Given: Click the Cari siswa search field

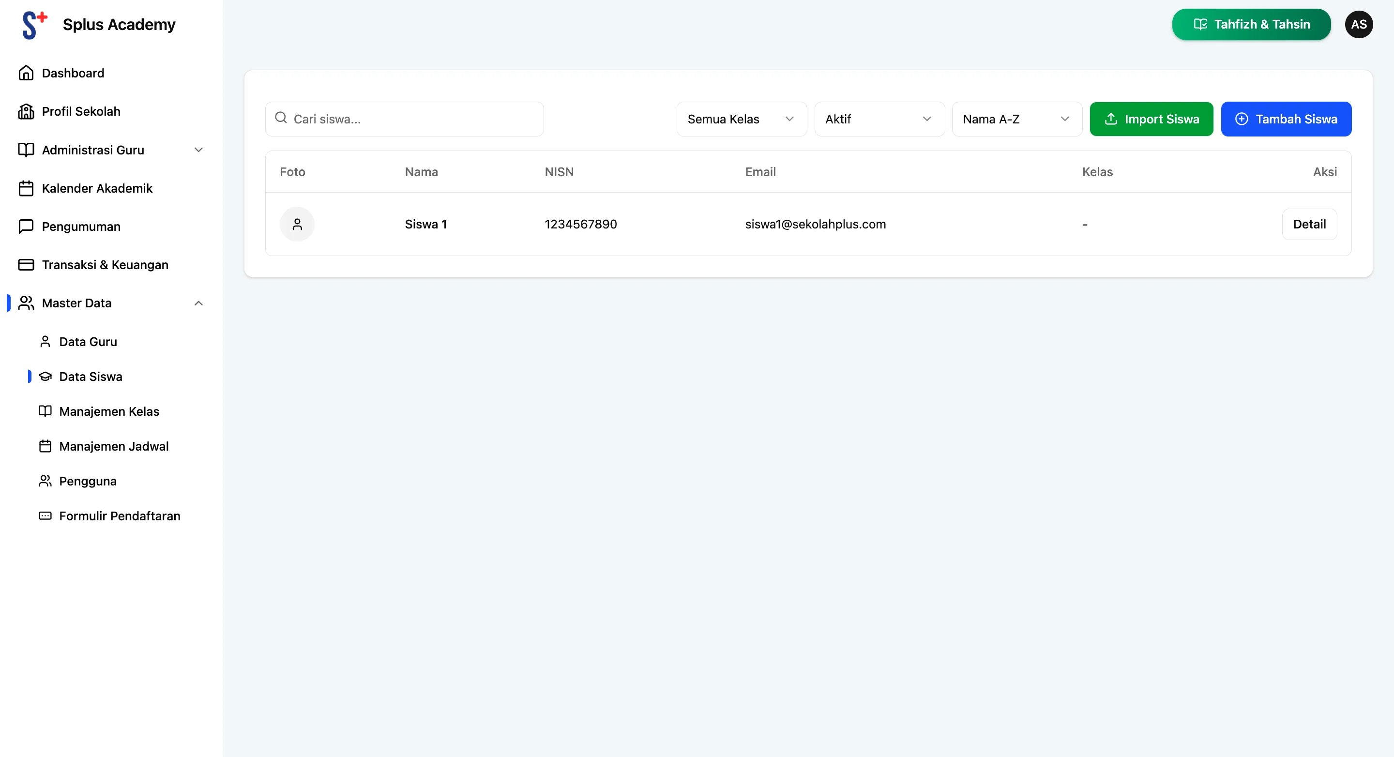Looking at the screenshot, I should [x=404, y=119].
